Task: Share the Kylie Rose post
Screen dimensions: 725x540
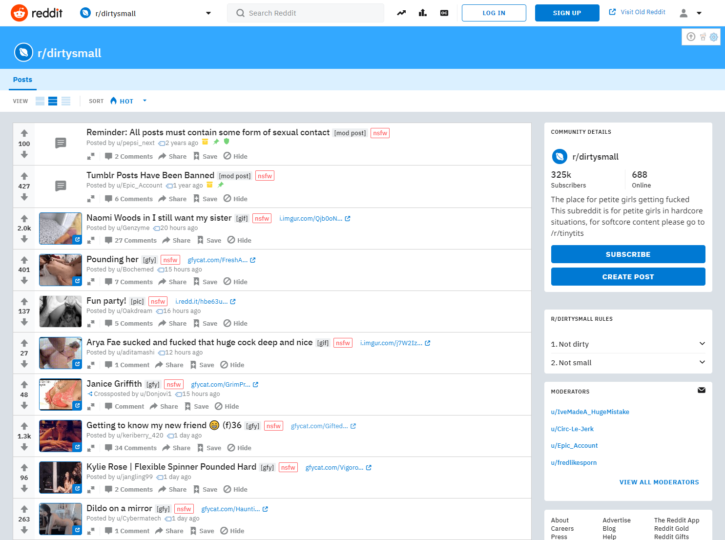Action: point(172,489)
